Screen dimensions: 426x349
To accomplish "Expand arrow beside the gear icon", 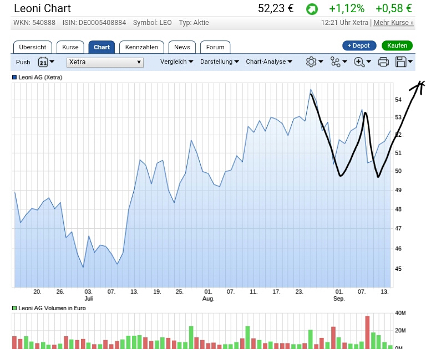I will click(321, 61).
